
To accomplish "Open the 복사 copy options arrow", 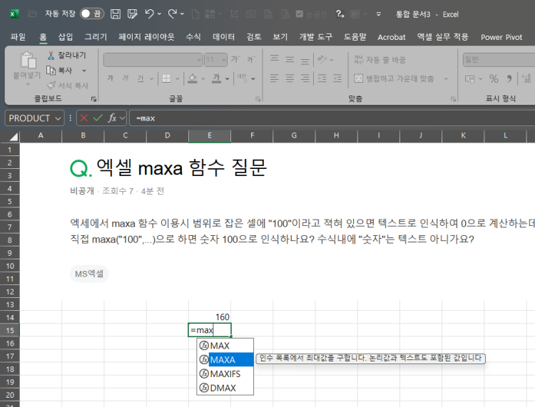I will 84,71.
